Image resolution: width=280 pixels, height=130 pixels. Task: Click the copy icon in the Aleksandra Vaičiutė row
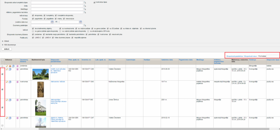click(10, 82)
